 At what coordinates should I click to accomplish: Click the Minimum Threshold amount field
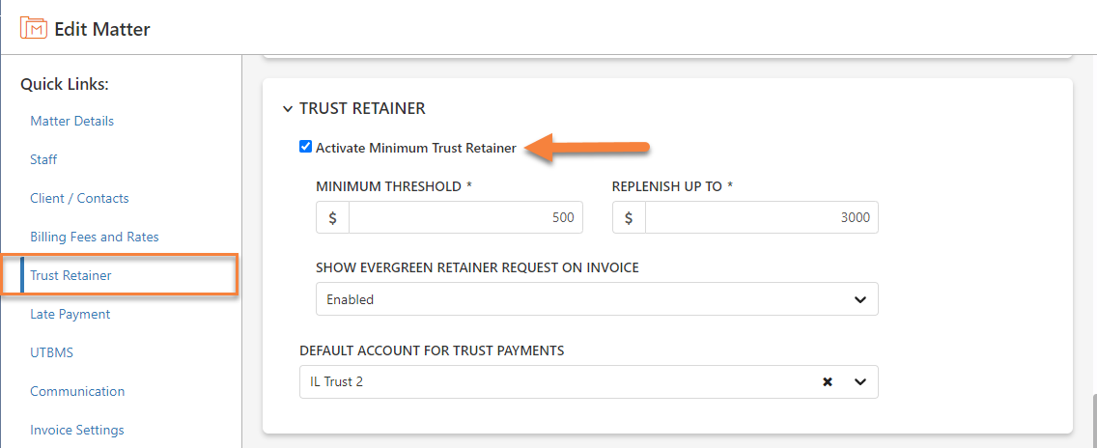(465, 217)
